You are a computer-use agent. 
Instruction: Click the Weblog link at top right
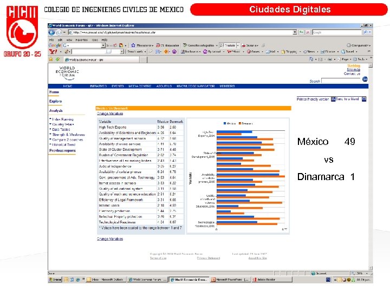[x=354, y=66]
